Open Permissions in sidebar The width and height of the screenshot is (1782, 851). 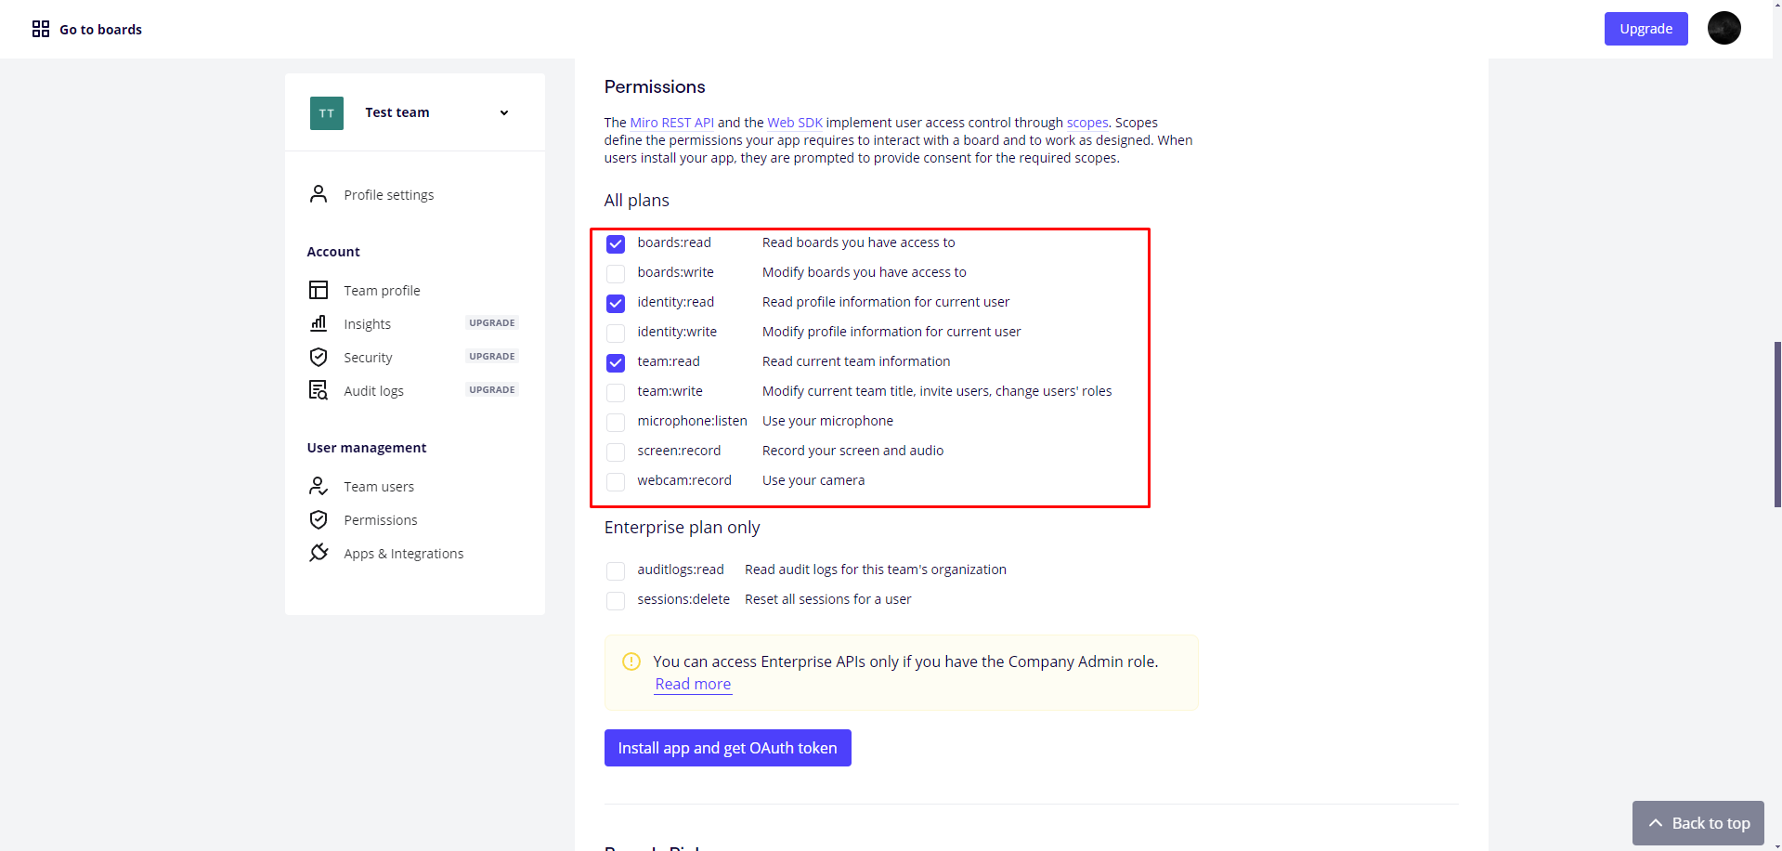pyautogui.click(x=381, y=520)
